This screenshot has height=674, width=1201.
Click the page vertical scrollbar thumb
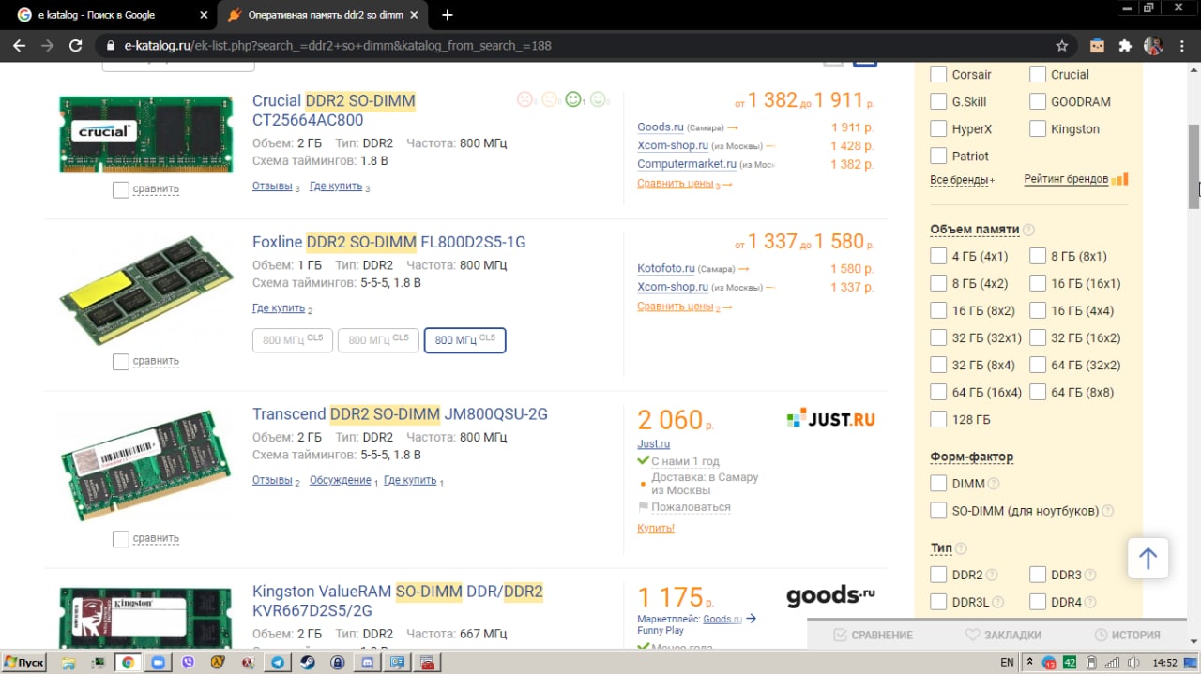pos(1194,166)
